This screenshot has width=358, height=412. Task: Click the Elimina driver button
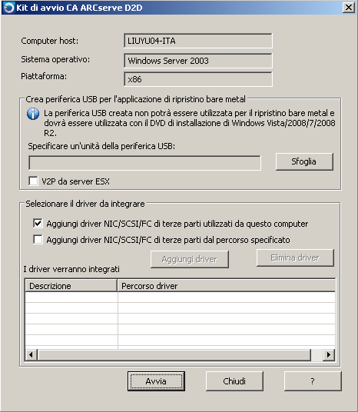pos(295,257)
